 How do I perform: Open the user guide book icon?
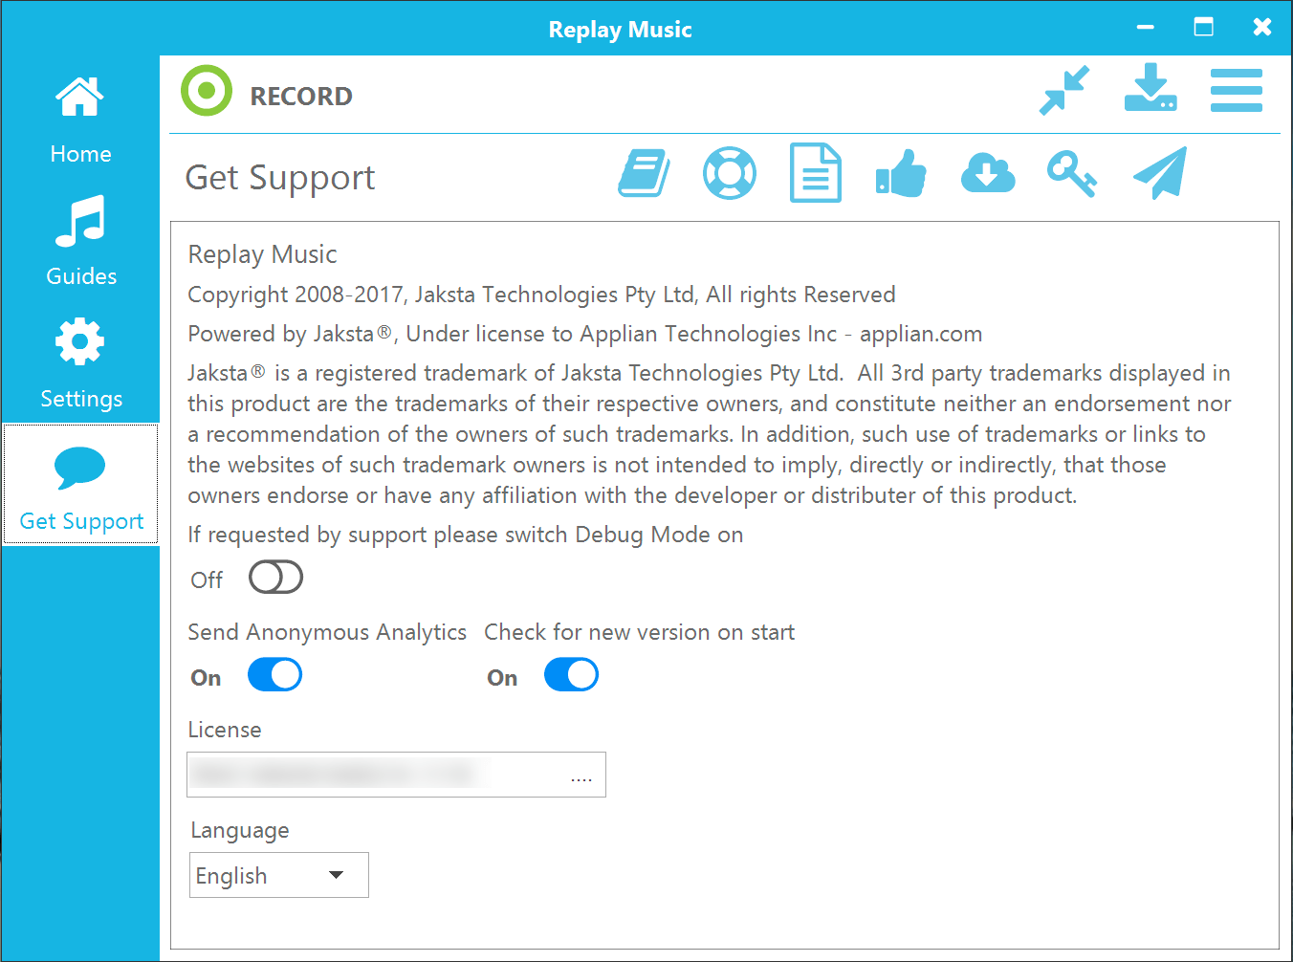click(x=644, y=173)
